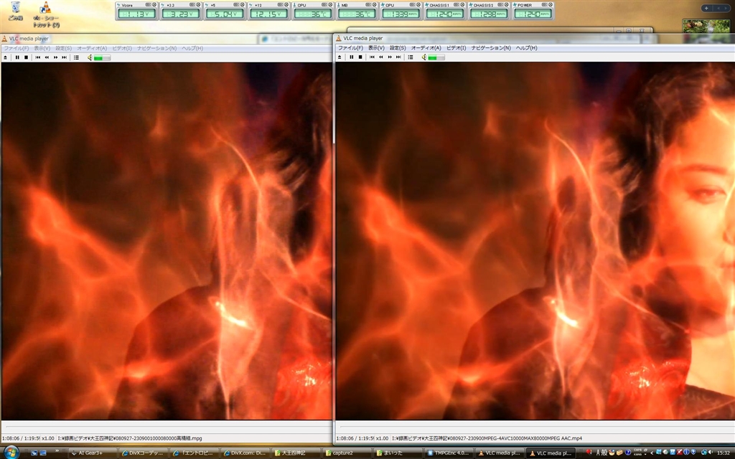Switch to the capture2 taskbar button
Viewport: 735px width, 459px height.
pyautogui.click(x=347, y=453)
